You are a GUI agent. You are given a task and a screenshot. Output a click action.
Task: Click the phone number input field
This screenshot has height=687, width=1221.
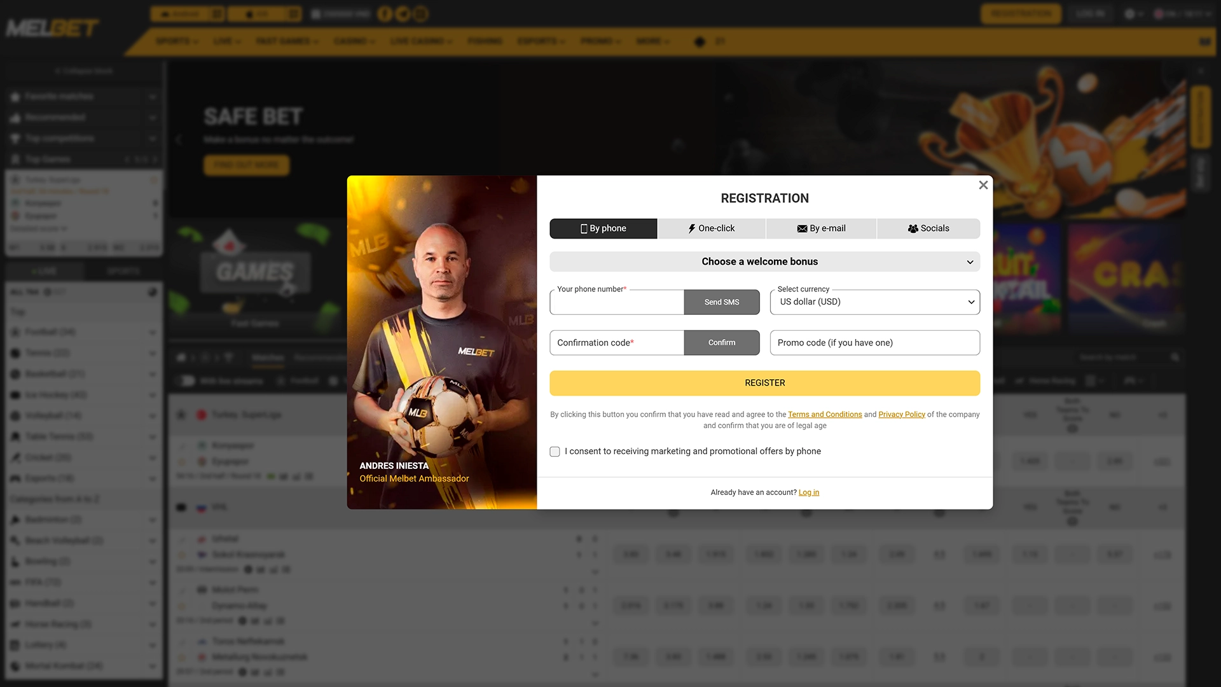(x=616, y=302)
